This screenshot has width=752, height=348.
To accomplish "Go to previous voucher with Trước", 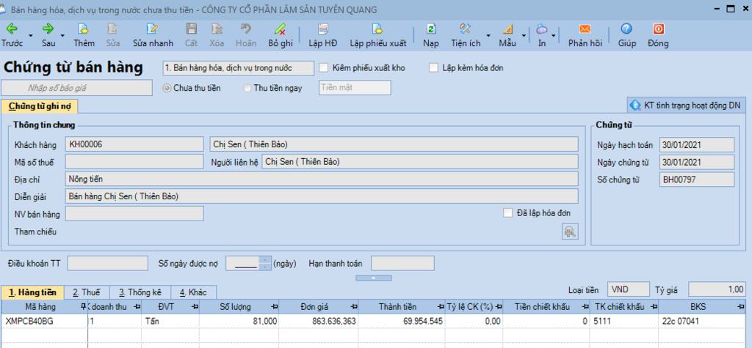I will pyautogui.click(x=12, y=35).
